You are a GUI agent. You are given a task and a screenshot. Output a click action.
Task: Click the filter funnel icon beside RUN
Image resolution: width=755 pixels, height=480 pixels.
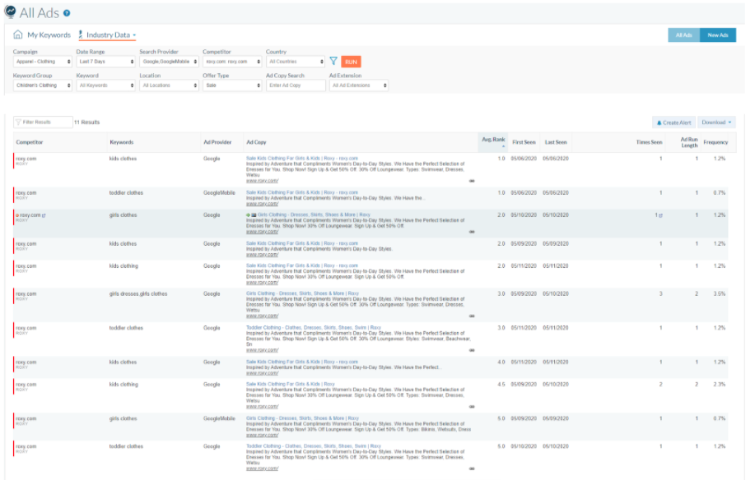pyautogui.click(x=333, y=61)
